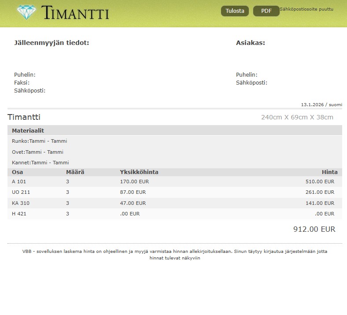The height and width of the screenshot is (315, 347).
Task: Click the 912.00 EUR total price
Action: tap(314, 229)
